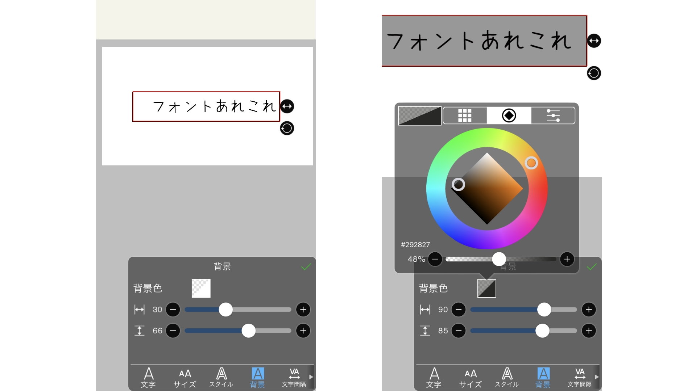The image size is (696, 391).
Task: Tap the rotate handle on the text box
Action: pyautogui.click(x=594, y=73)
